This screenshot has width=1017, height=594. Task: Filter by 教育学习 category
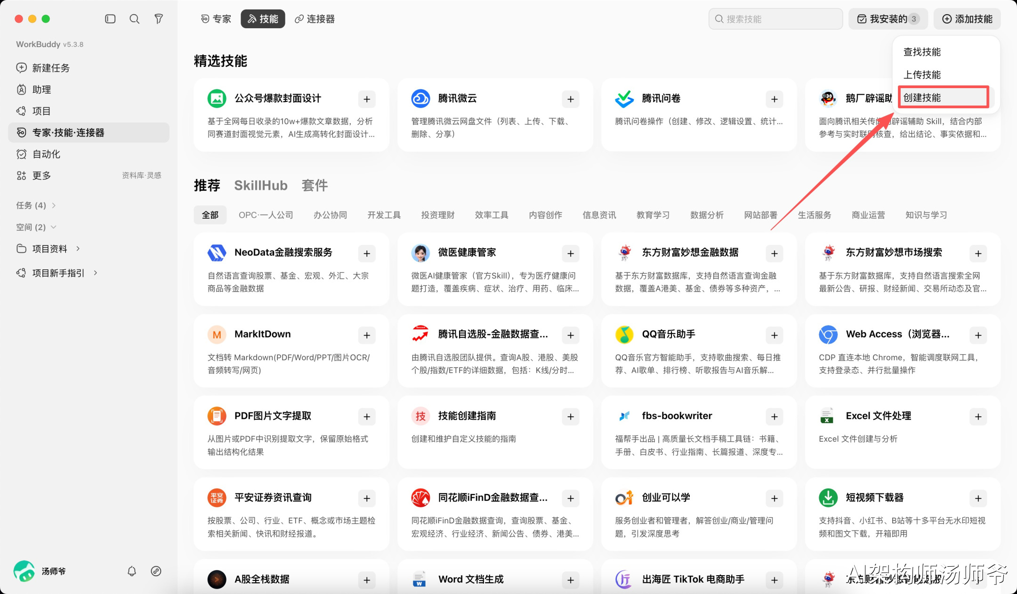pyautogui.click(x=653, y=215)
